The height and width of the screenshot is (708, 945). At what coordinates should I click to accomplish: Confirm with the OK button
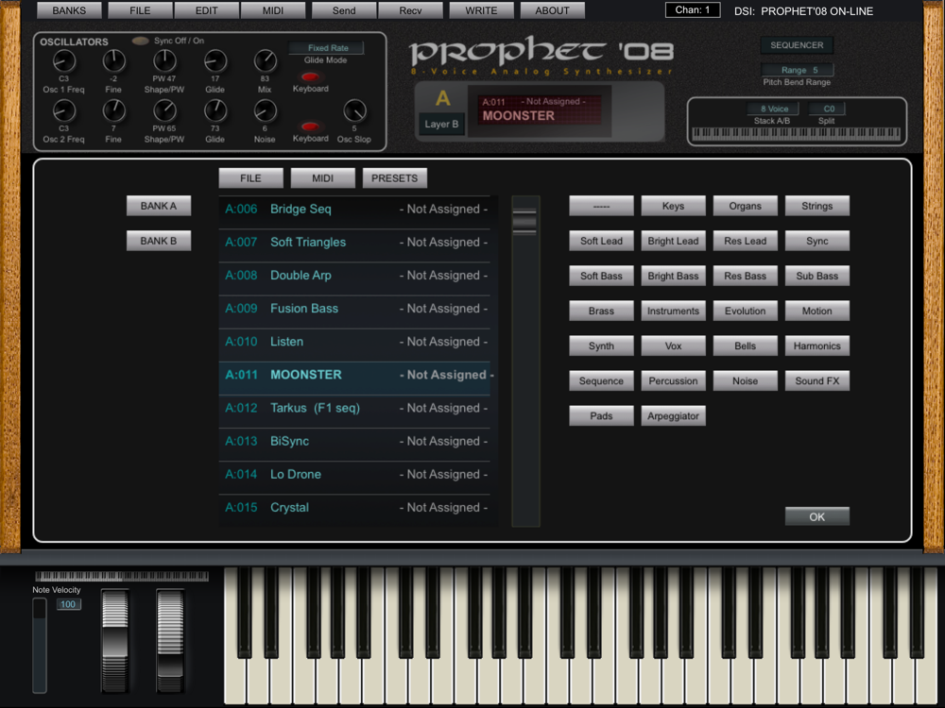817,516
